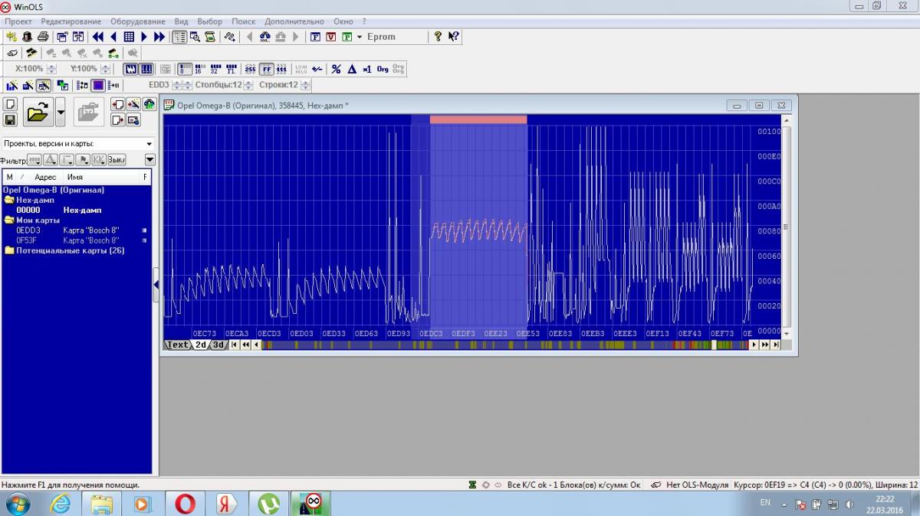Click the x1 factor icon
920x516 pixels.
[x=367, y=69]
